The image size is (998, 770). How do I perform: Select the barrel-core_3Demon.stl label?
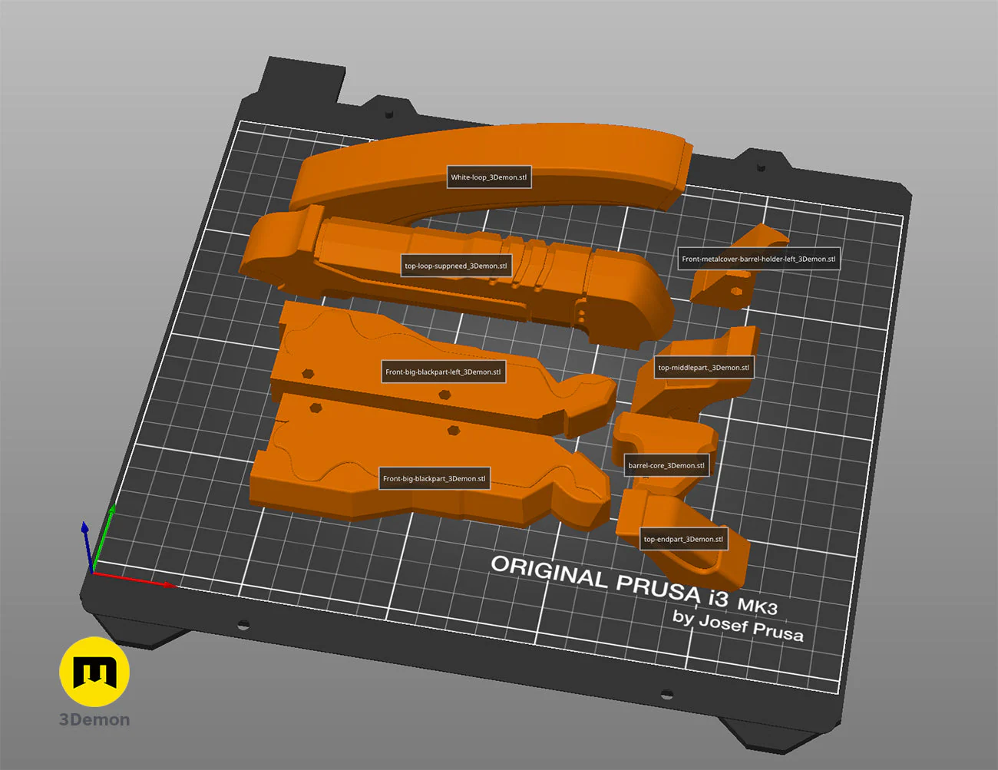tap(666, 465)
